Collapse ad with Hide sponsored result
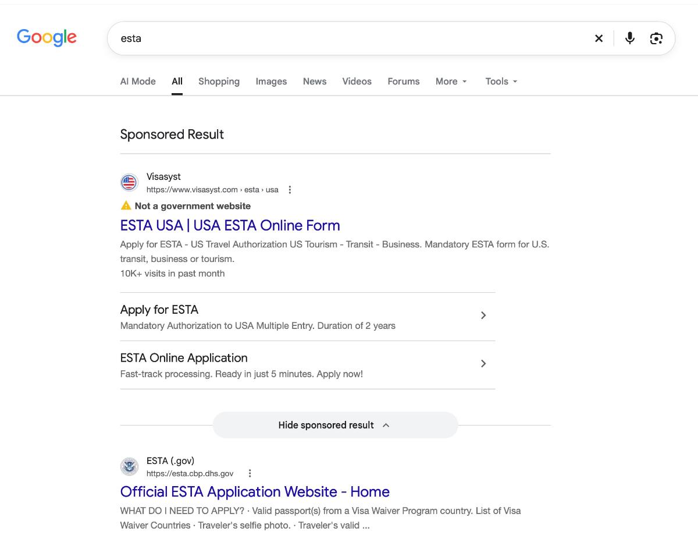The height and width of the screenshot is (542, 698). pos(335,425)
